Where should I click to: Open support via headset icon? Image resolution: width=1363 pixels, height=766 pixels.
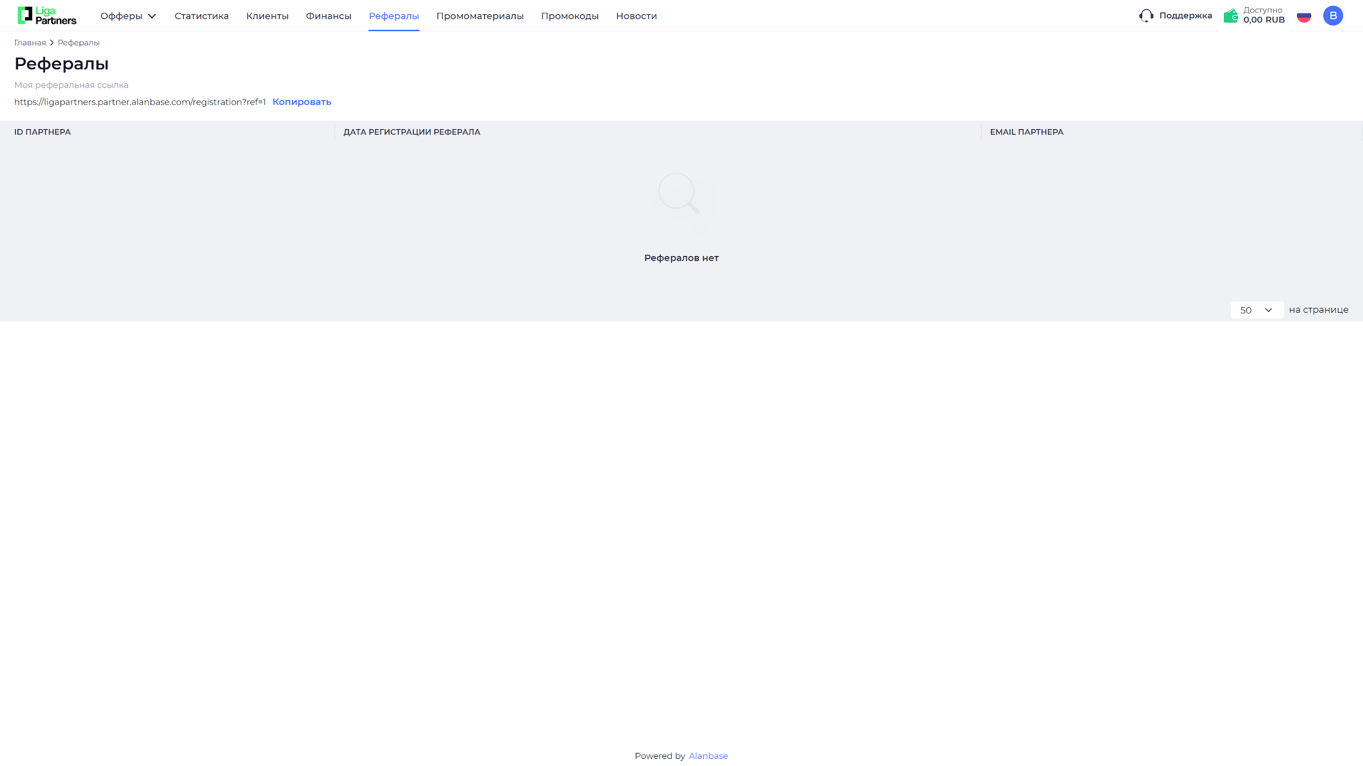(1146, 16)
